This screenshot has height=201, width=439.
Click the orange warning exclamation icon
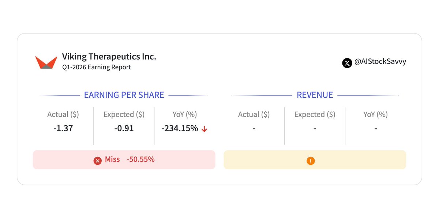[x=311, y=161]
